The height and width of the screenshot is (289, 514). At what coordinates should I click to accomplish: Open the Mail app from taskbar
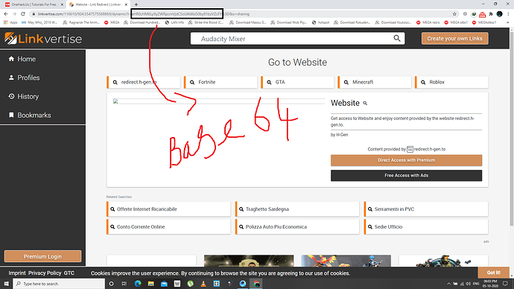[164, 284]
